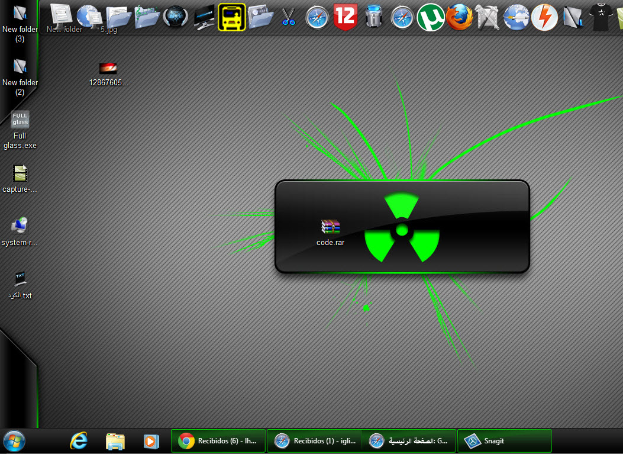Select the 12867605... image thumbnail
Screen dimensions: 623x454
point(108,75)
